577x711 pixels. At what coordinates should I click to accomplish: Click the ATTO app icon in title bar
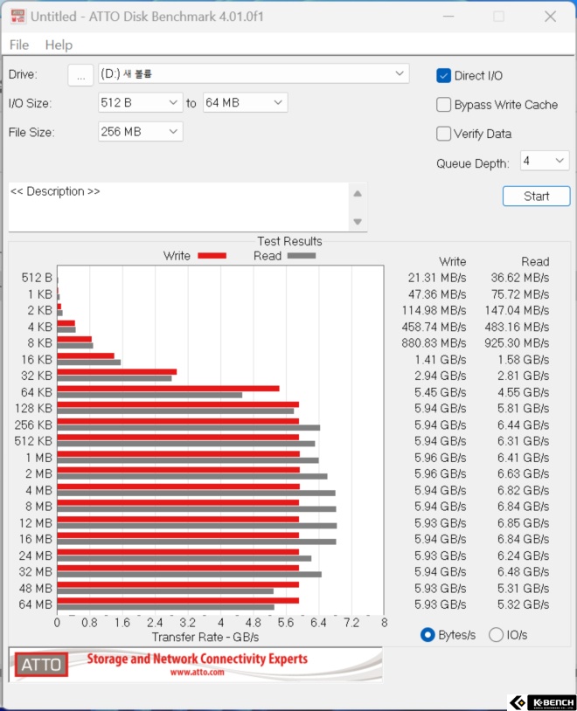click(x=17, y=17)
